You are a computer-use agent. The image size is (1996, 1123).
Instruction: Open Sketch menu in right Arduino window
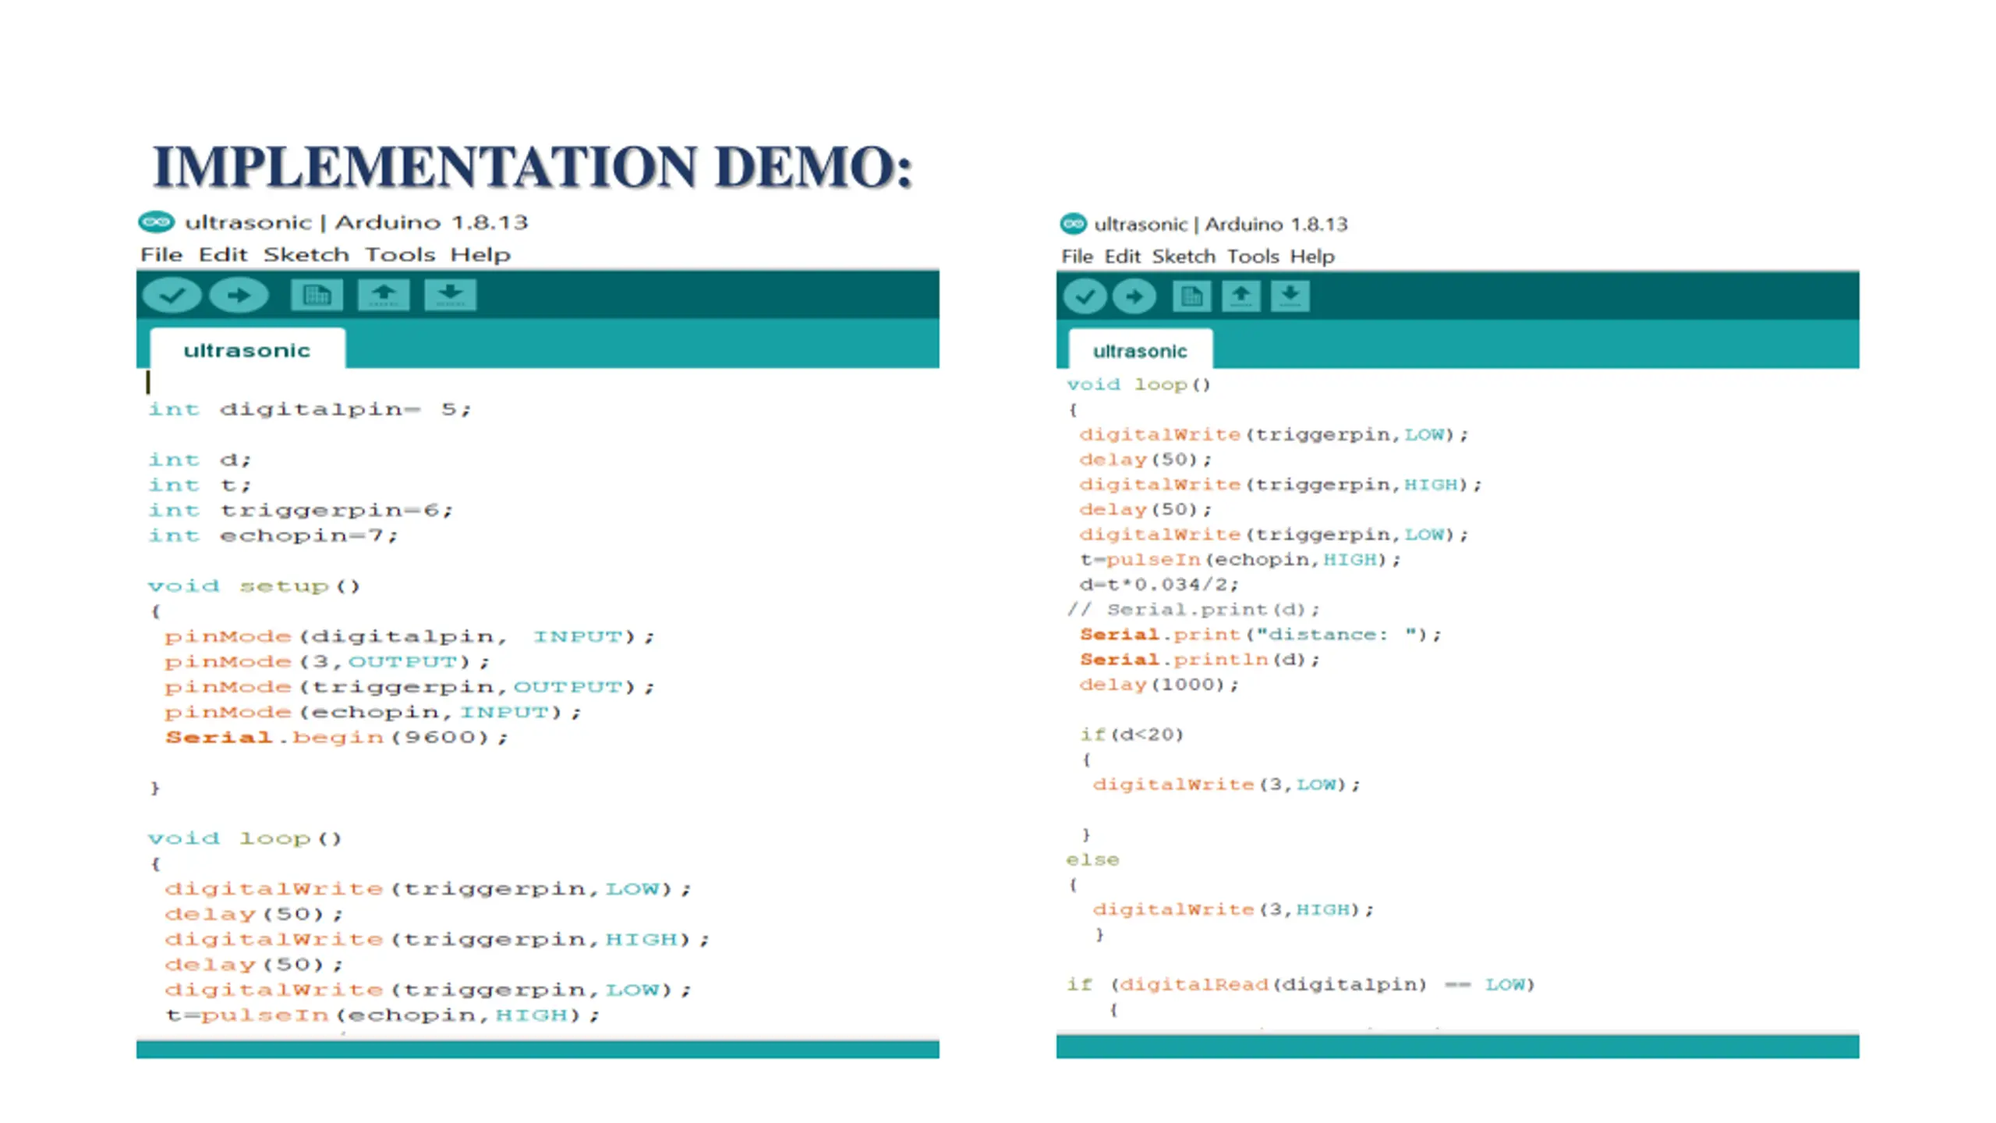pyautogui.click(x=1184, y=257)
